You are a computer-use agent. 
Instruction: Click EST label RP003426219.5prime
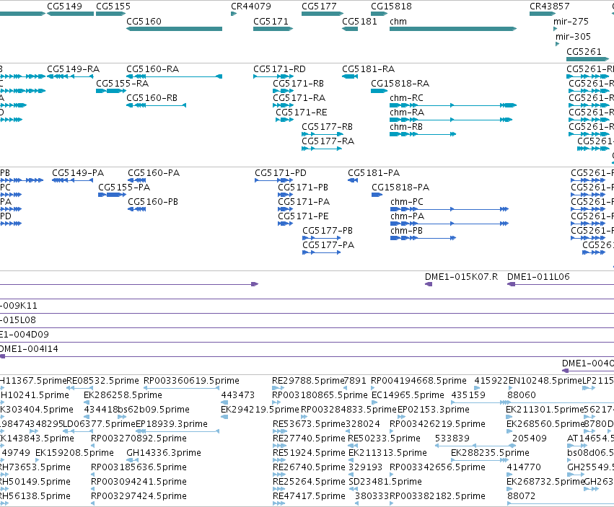tap(437, 424)
